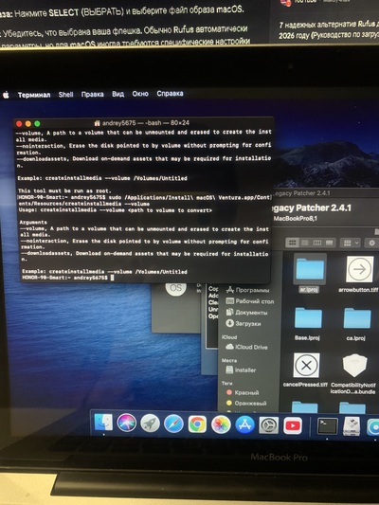Minimize the Terminal window with the yellow button
This screenshot has height=505, width=379.
(28, 124)
